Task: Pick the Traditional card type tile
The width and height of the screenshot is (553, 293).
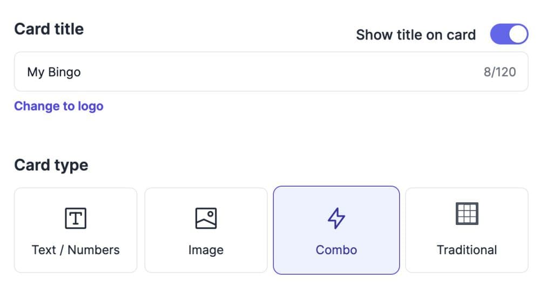Action: 467,230
